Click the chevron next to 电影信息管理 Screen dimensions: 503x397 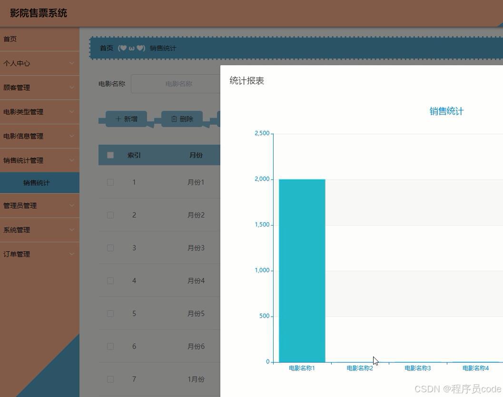pos(72,136)
